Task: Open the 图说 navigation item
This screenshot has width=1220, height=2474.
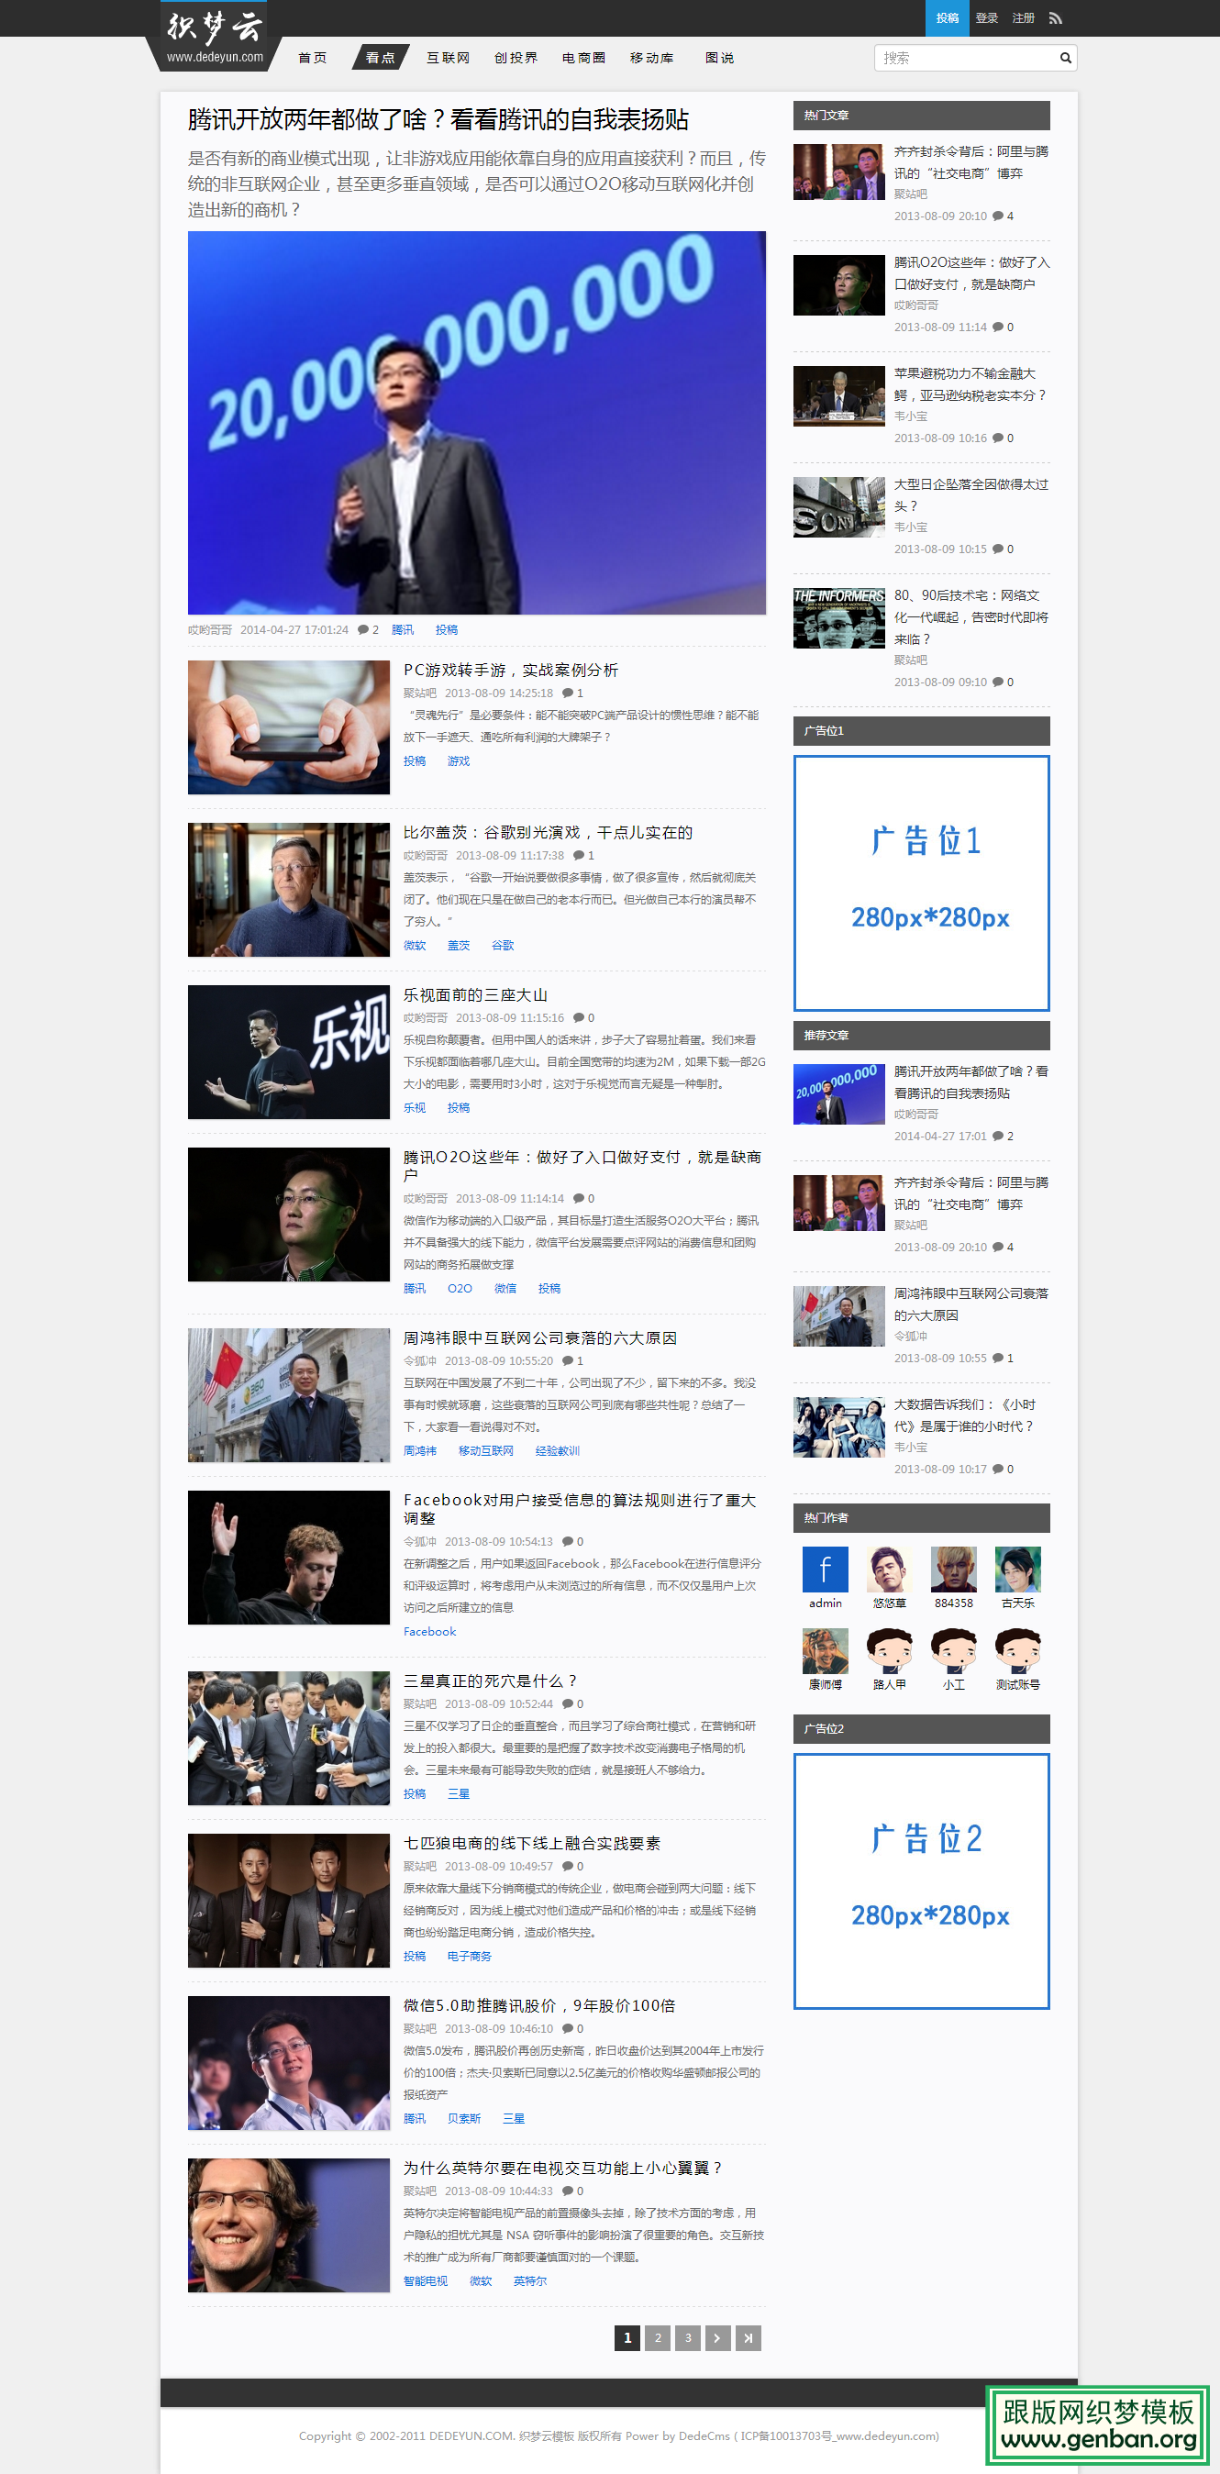Action: click(718, 59)
